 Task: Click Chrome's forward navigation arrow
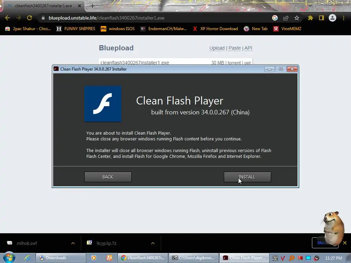(19, 18)
